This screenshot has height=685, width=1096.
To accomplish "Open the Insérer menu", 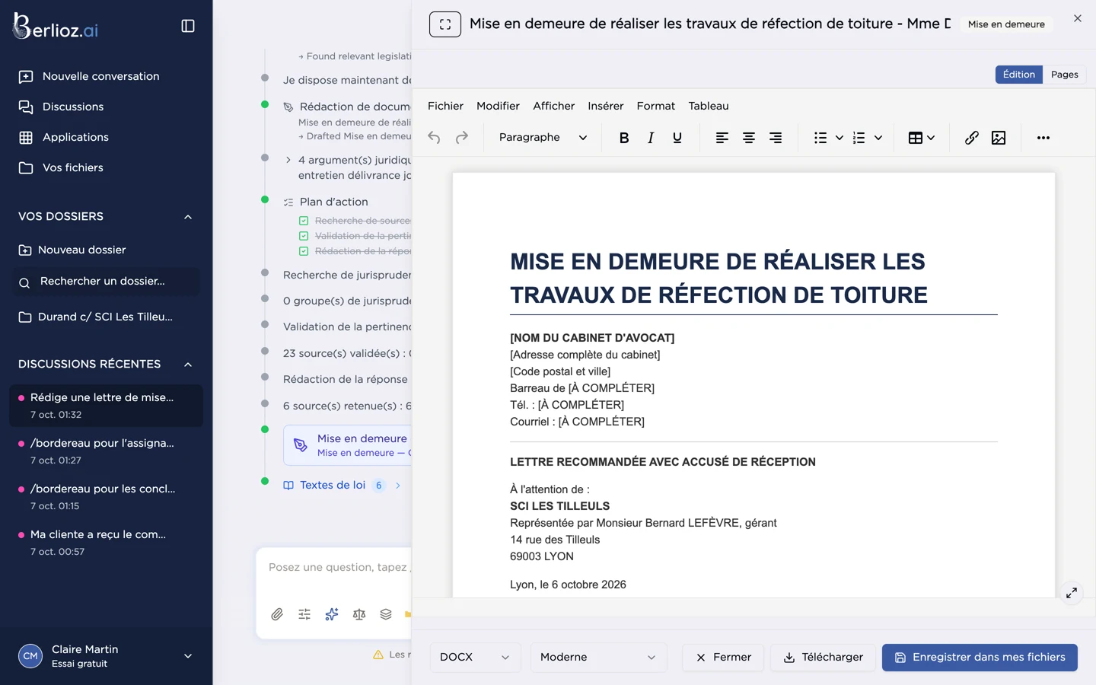I will click(606, 106).
